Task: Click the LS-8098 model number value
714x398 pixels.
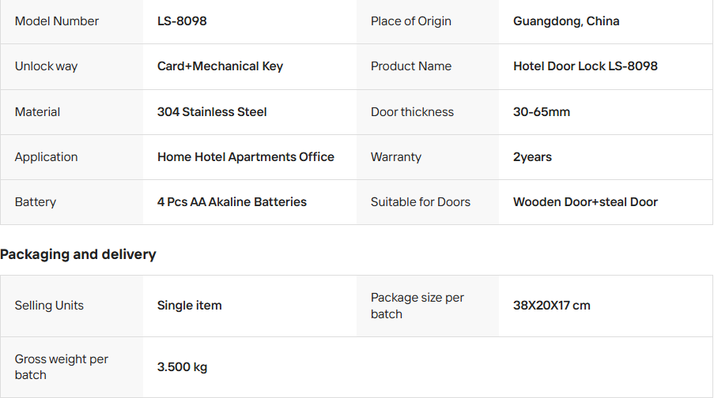Action: click(x=182, y=21)
